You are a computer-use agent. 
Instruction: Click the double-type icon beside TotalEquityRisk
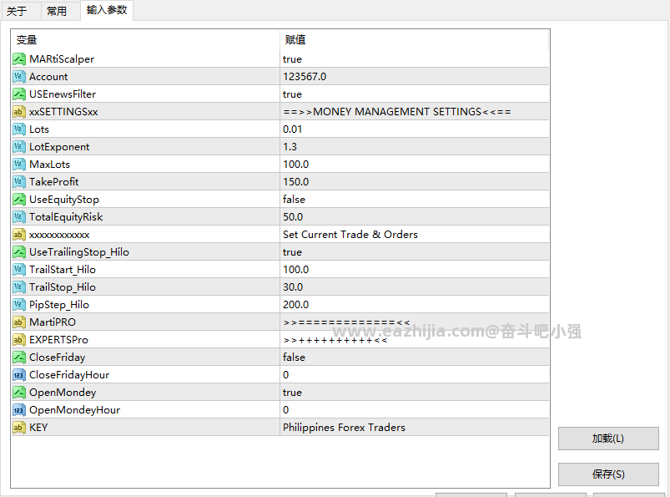point(19,217)
